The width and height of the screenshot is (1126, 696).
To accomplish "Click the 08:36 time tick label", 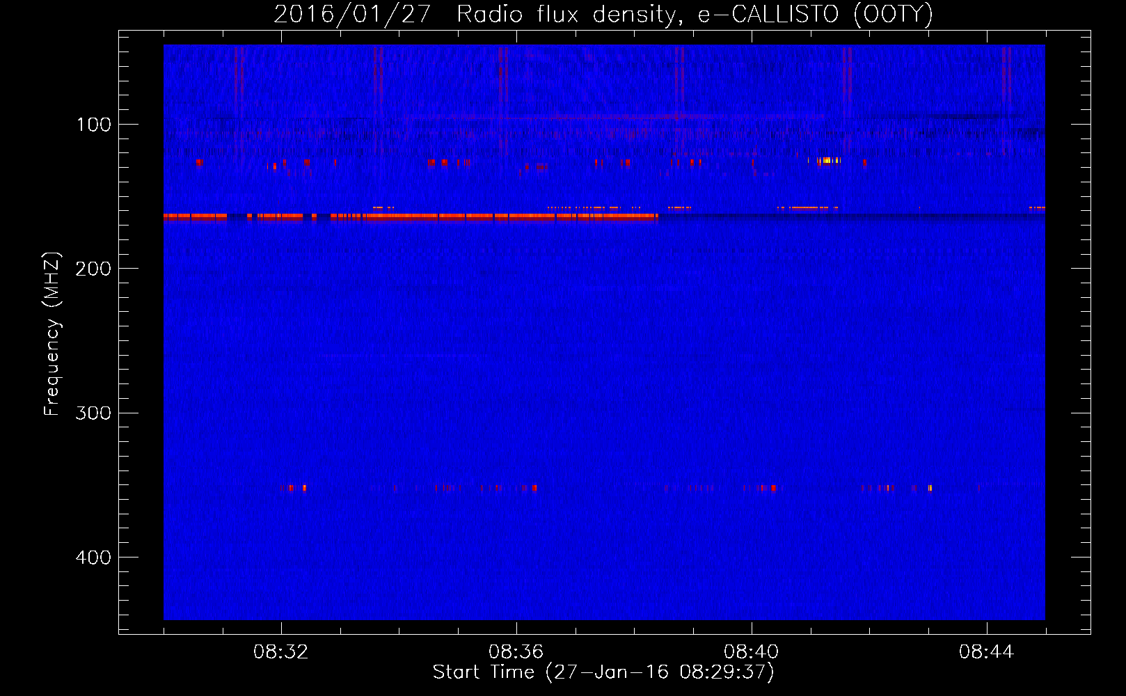I will click(x=516, y=652).
